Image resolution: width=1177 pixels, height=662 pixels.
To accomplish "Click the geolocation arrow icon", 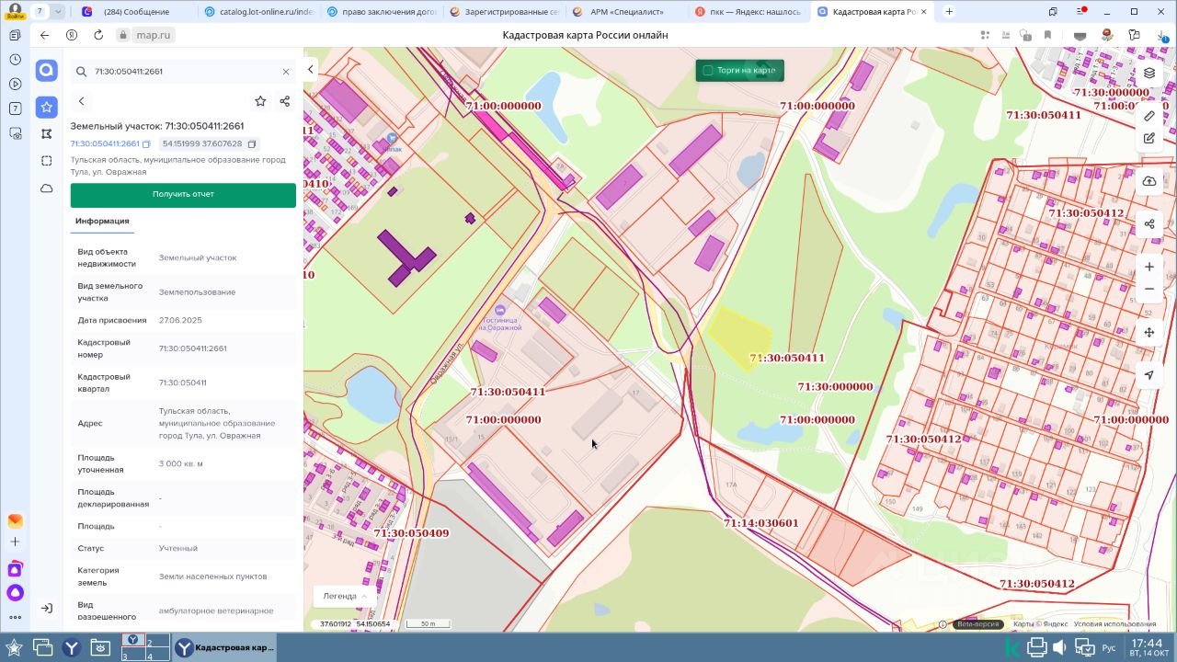I will pyautogui.click(x=1148, y=375).
